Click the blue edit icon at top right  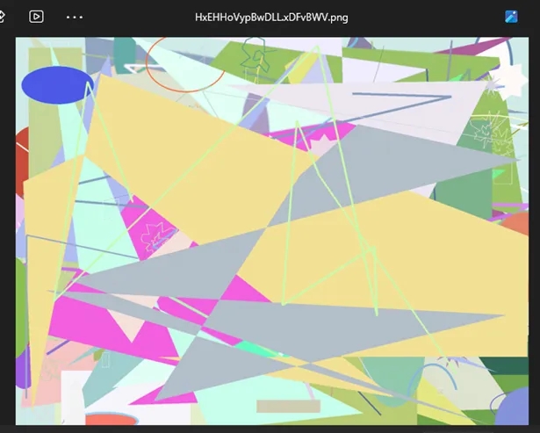click(x=511, y=17)
